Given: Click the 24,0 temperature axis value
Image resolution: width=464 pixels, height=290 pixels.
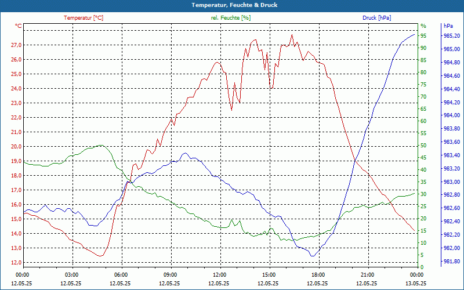Looking at the screenshot, I should pyautogui.click(x=16, y=89).
